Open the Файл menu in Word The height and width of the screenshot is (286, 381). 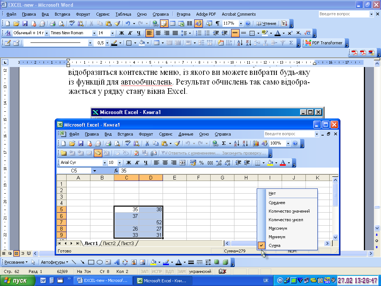(x=11, y=15)
